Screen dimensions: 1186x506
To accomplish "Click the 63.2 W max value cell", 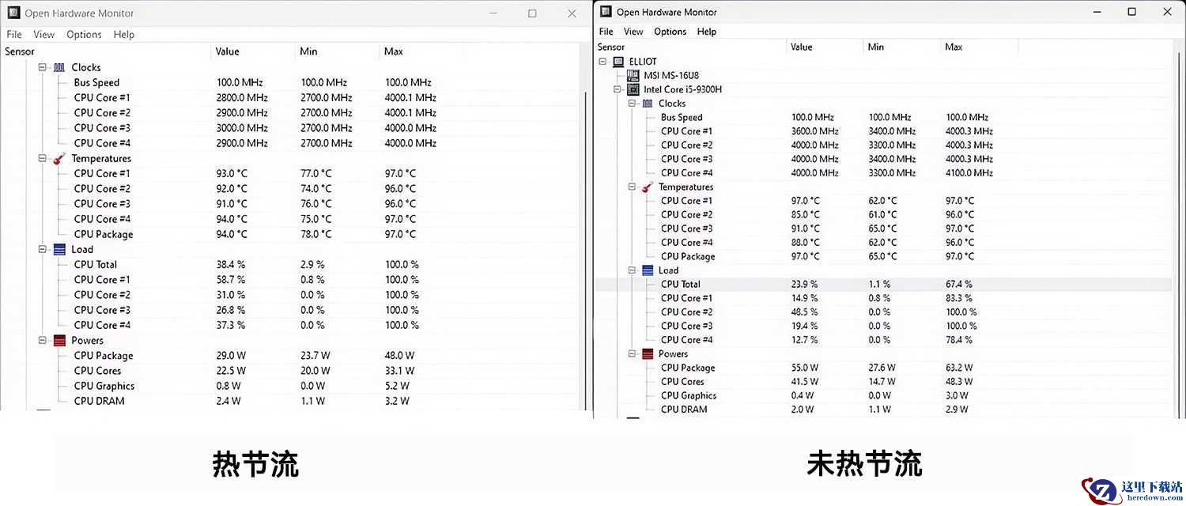I will (959, 368).
